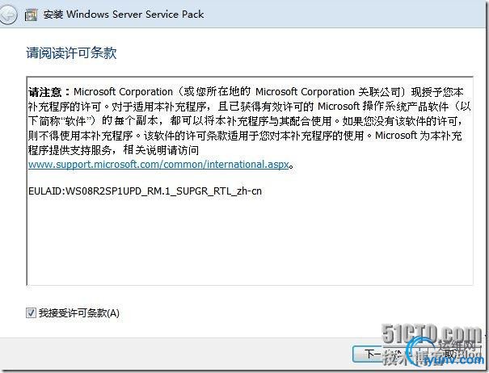Image resolution: width=489 pixels, height=373 pixels.
Task: Click the 下简称“软件” text in license
Action: (61, 121)
